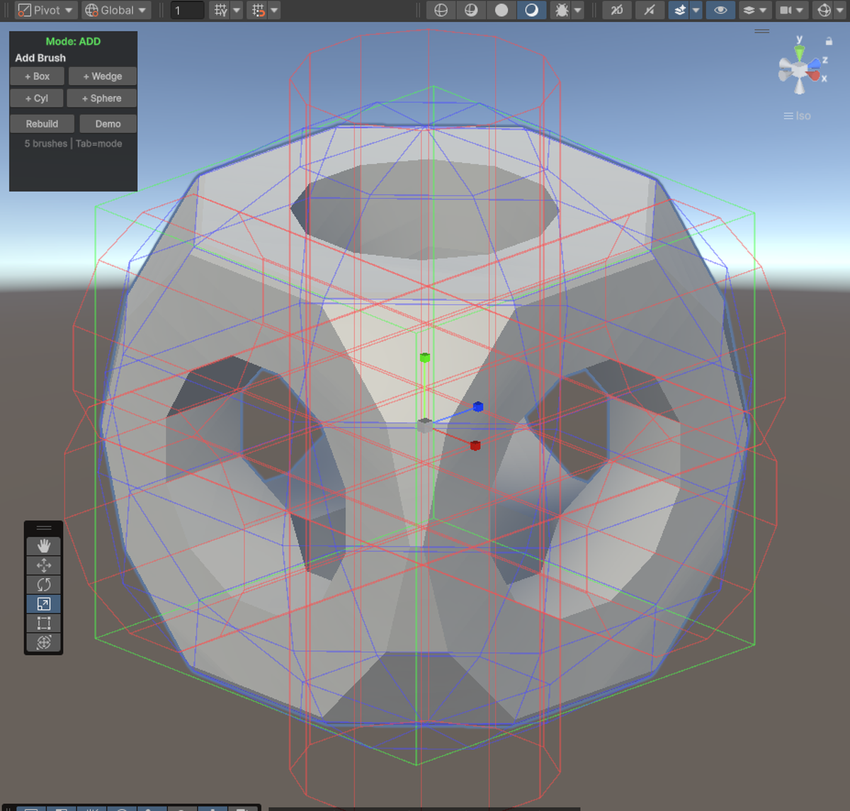The width and height of the screenshot is (850, 811).
Task: Click the grid size input field
Action: tap(186, 10)
